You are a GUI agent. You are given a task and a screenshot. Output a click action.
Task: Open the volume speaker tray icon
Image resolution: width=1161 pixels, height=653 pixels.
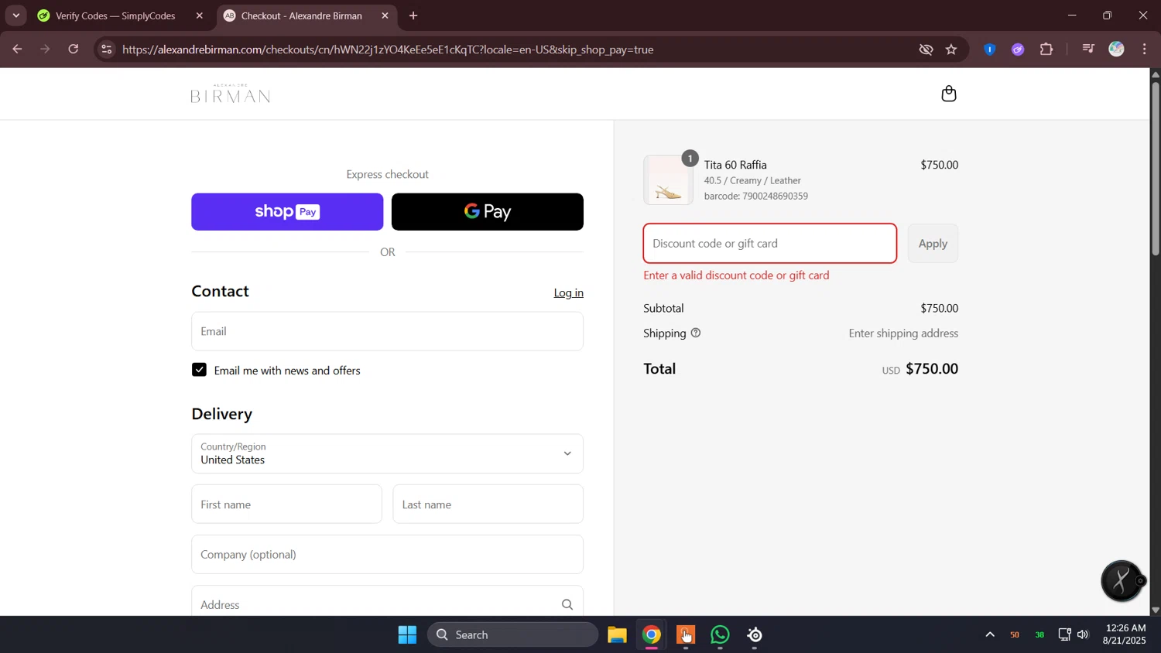click(x=1083, y=635)
